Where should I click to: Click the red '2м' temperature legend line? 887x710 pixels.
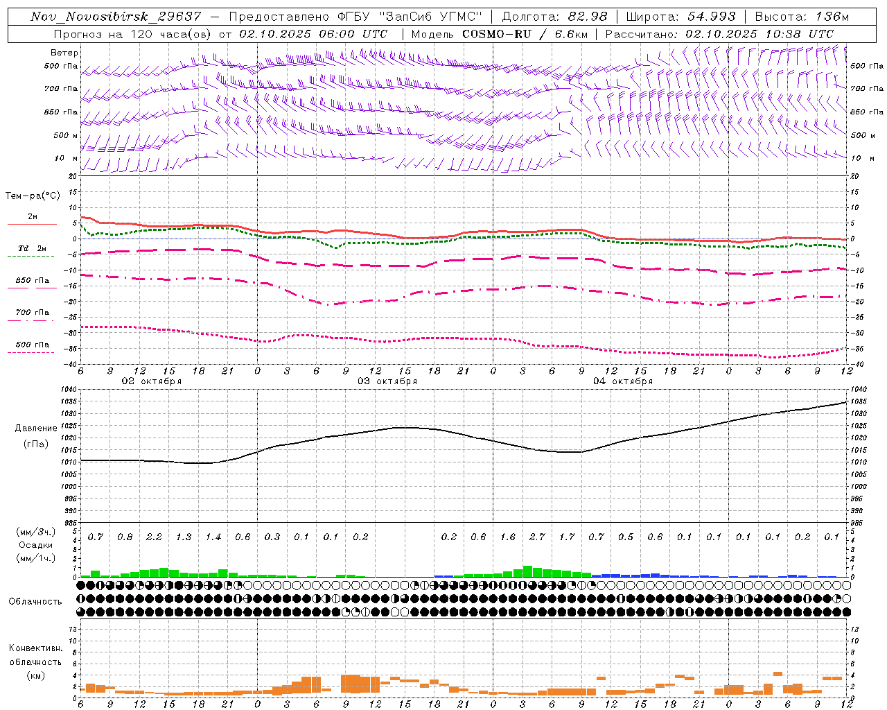(32, 224)
